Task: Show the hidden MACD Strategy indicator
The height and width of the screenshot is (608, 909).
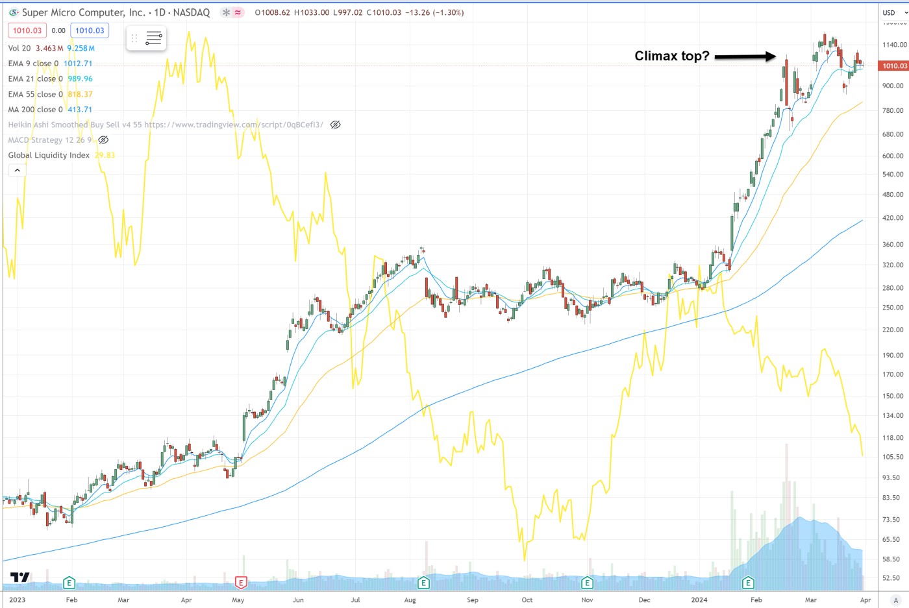Action: tap(103, 140)
